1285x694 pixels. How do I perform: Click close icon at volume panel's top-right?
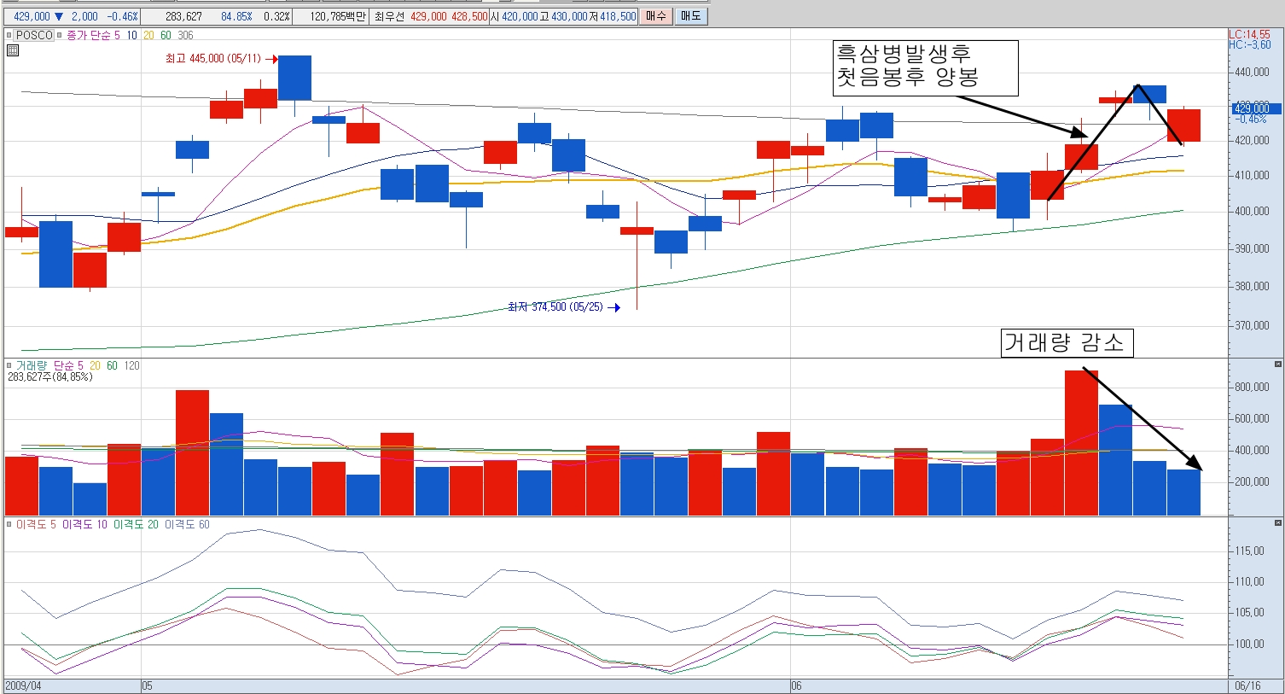click(1277, 364)
